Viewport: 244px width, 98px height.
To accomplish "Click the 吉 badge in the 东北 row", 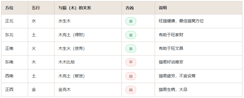I will click(x=131, y=35).
